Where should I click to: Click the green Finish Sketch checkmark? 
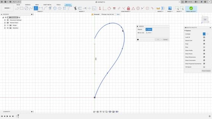(191, 8)
